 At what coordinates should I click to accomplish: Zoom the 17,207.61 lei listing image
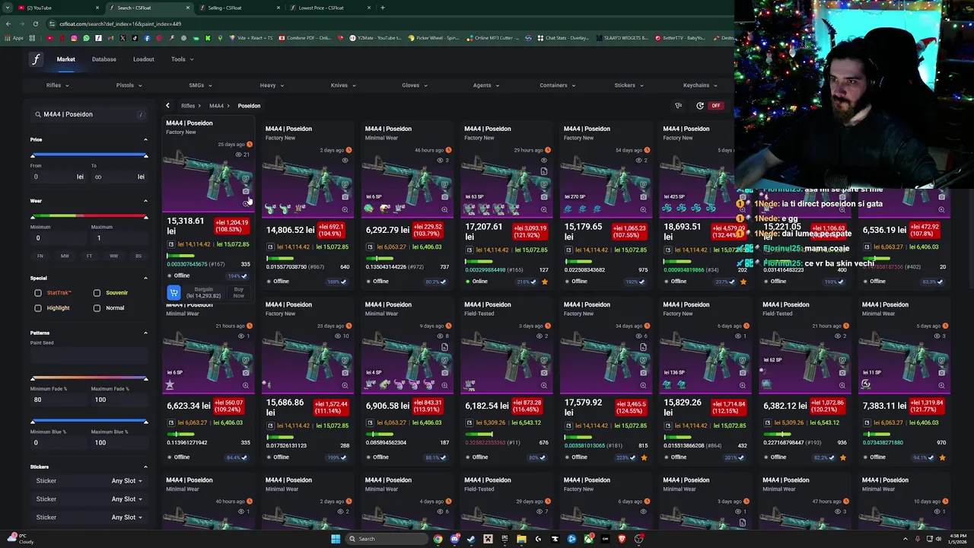click(543, 209)
